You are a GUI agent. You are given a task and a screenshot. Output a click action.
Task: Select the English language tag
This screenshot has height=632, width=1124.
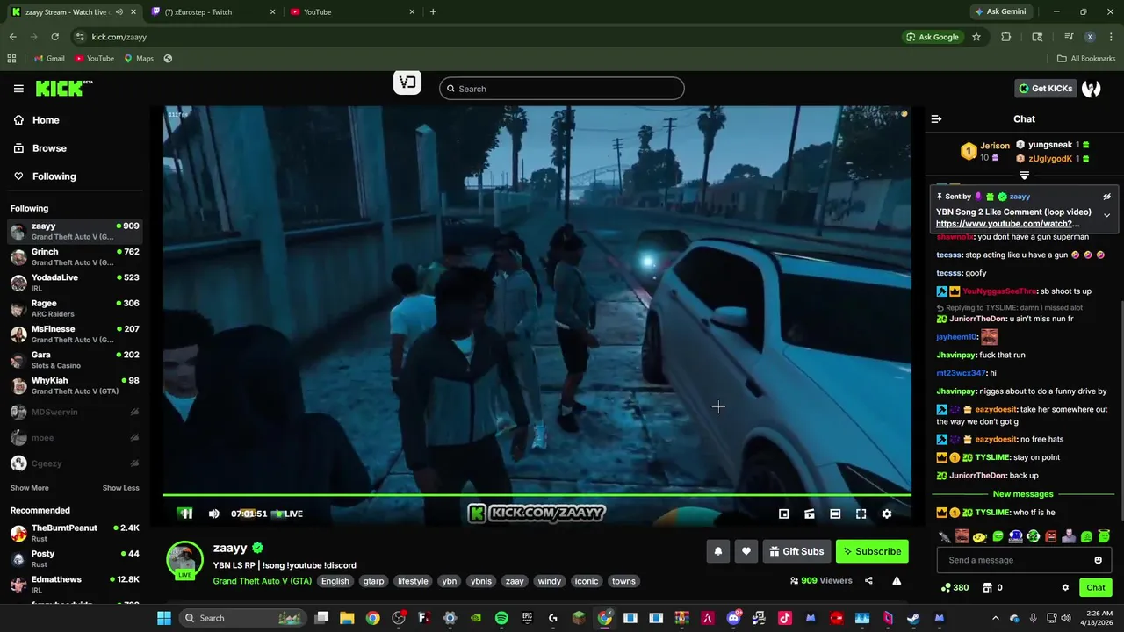[335, 581]
